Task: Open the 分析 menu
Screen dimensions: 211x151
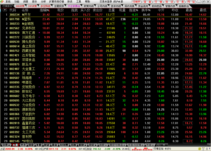Action: tap(43, 2)
